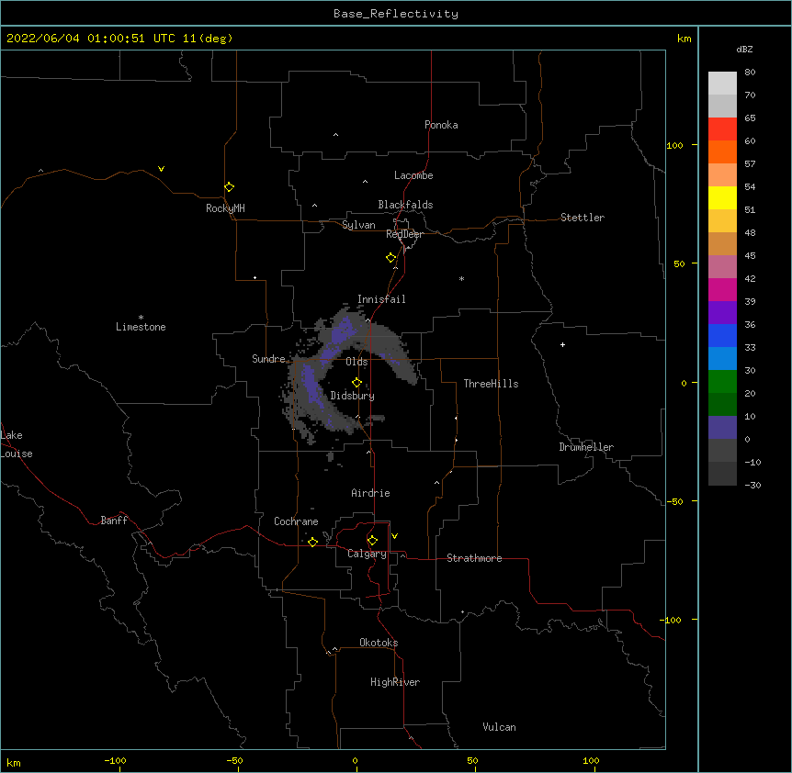Click the yellow V marker east of Calgary
The image size is (792, 773).
(394, 536)
